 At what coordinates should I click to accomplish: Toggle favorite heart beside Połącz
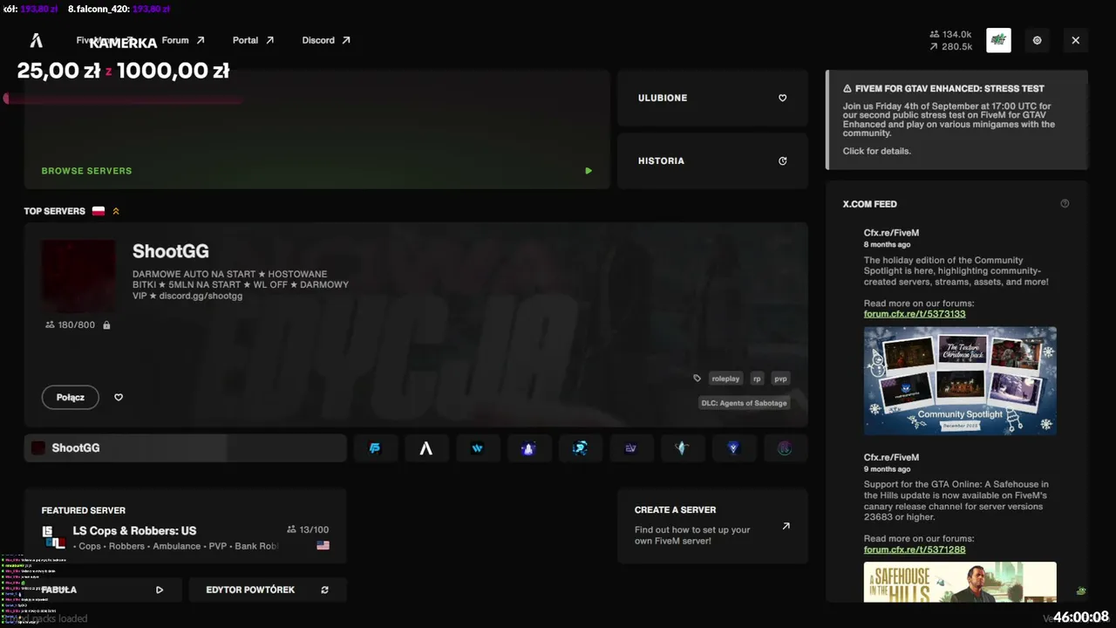(x=119, y=398)
